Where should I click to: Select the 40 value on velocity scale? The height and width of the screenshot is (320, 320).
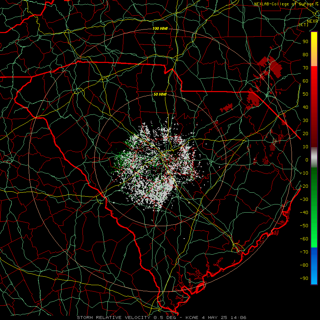305,107
